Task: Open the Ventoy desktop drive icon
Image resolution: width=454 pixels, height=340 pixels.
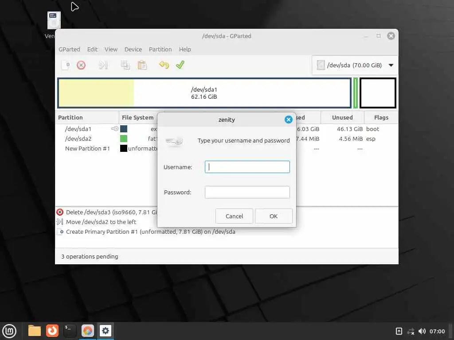Action: coord(54,21)
